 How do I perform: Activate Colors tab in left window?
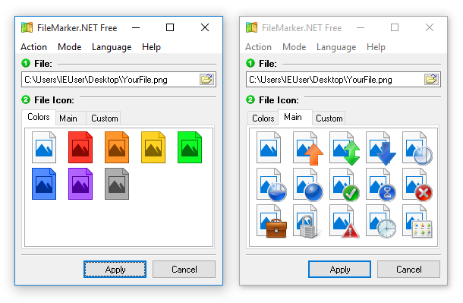tap(39, 117)
